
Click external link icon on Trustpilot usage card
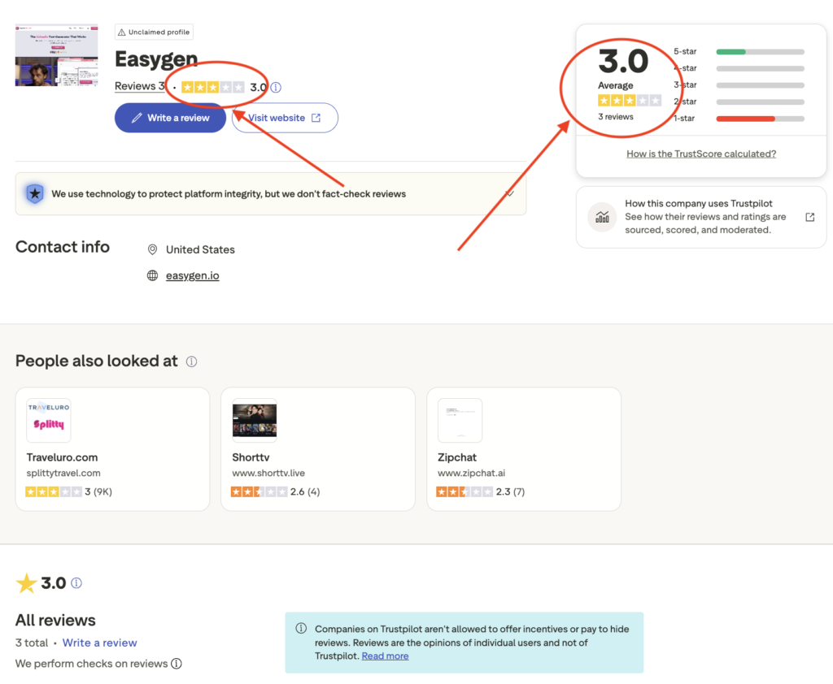tap(810, 217)
